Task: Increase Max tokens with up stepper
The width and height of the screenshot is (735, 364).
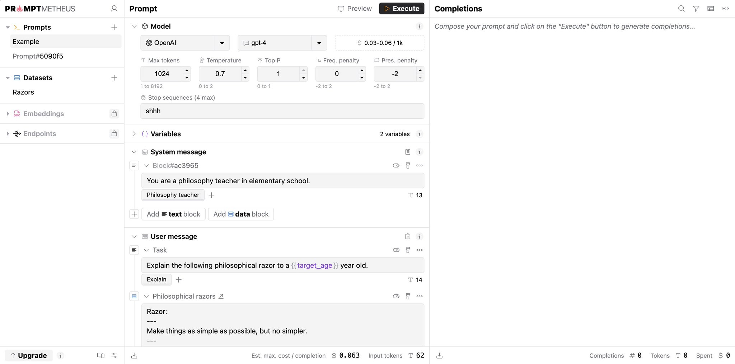Action: pyautogui.click(x=187, y=70)
